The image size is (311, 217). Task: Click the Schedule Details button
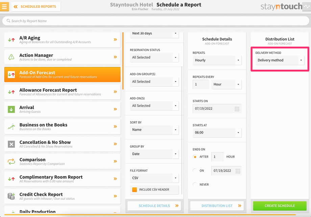click(154, 206)
